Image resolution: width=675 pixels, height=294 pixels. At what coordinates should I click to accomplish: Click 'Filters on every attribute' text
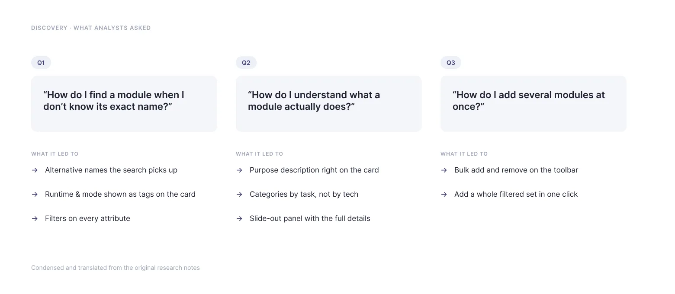pyautogui.click(x=87, y=219)
